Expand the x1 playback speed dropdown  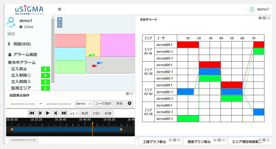74,113
